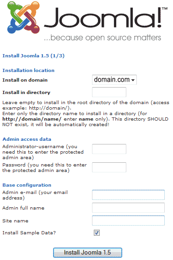Click the 'Install Joomla 1.5' button
Viewport: 173px width, 260px height.
(87, 253)
